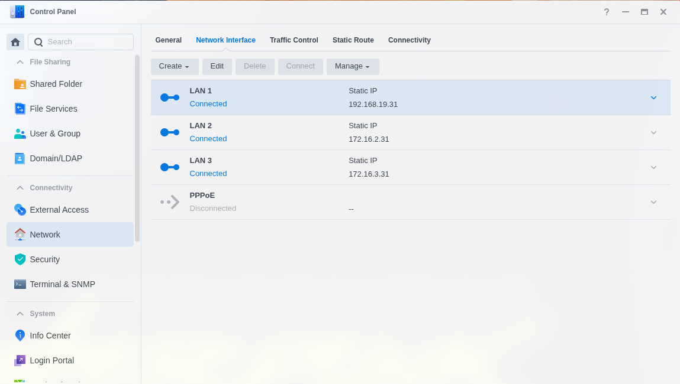Select the LAN 3 IP 172.16.3.31
The image size is (680, 384).
tap(369, 174)
